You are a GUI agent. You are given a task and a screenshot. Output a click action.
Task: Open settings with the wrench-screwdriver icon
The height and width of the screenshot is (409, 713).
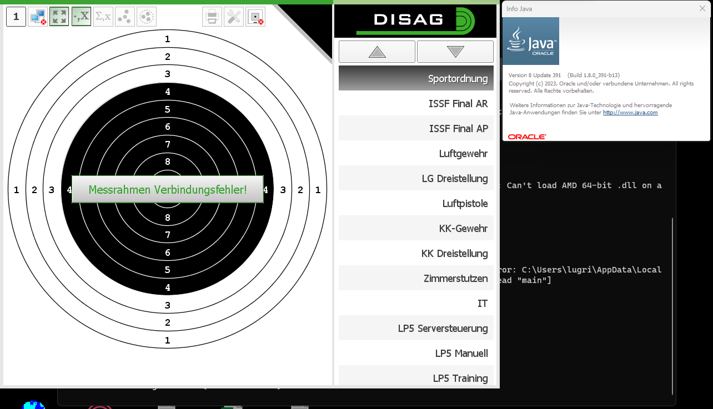coord(234,17)
